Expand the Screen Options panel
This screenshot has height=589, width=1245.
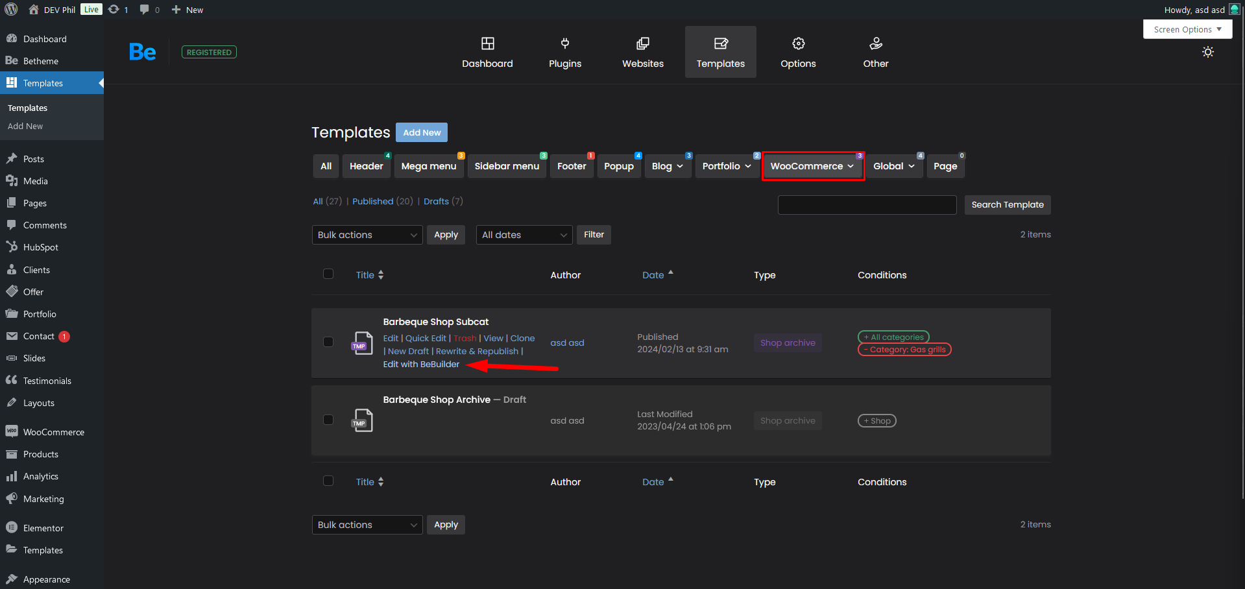(1188, 29)
